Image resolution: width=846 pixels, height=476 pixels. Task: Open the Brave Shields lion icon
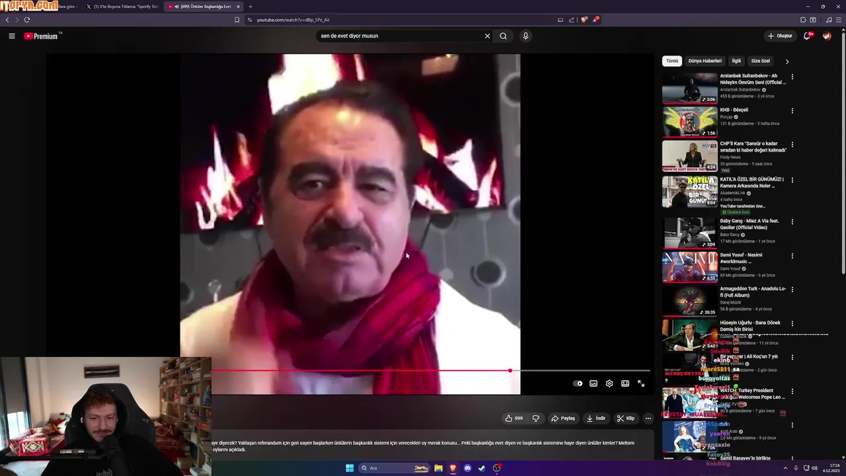click(584, 20)
